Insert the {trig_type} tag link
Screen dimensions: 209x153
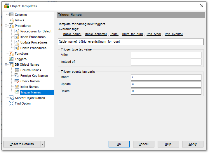click(x=154, y=34)
